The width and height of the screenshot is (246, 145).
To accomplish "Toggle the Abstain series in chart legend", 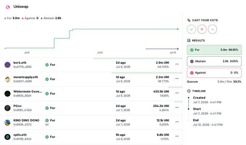I will click(x=51, y=18).
